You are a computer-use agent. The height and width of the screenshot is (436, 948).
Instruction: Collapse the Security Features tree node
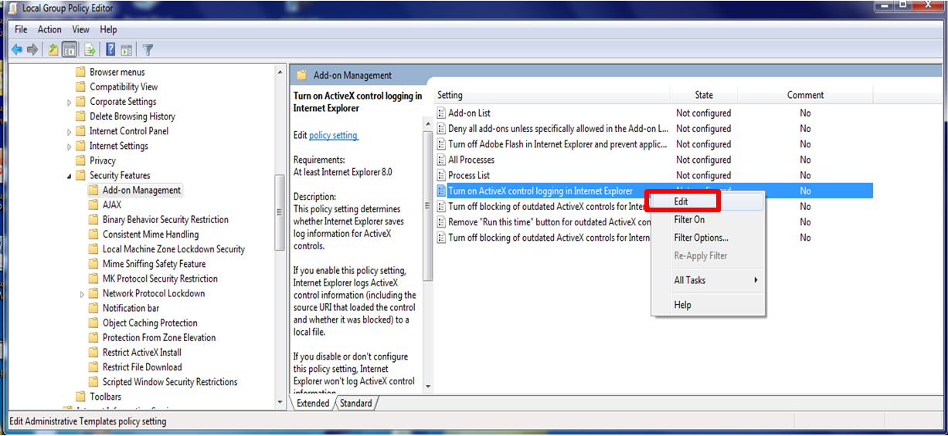(70, 176)
